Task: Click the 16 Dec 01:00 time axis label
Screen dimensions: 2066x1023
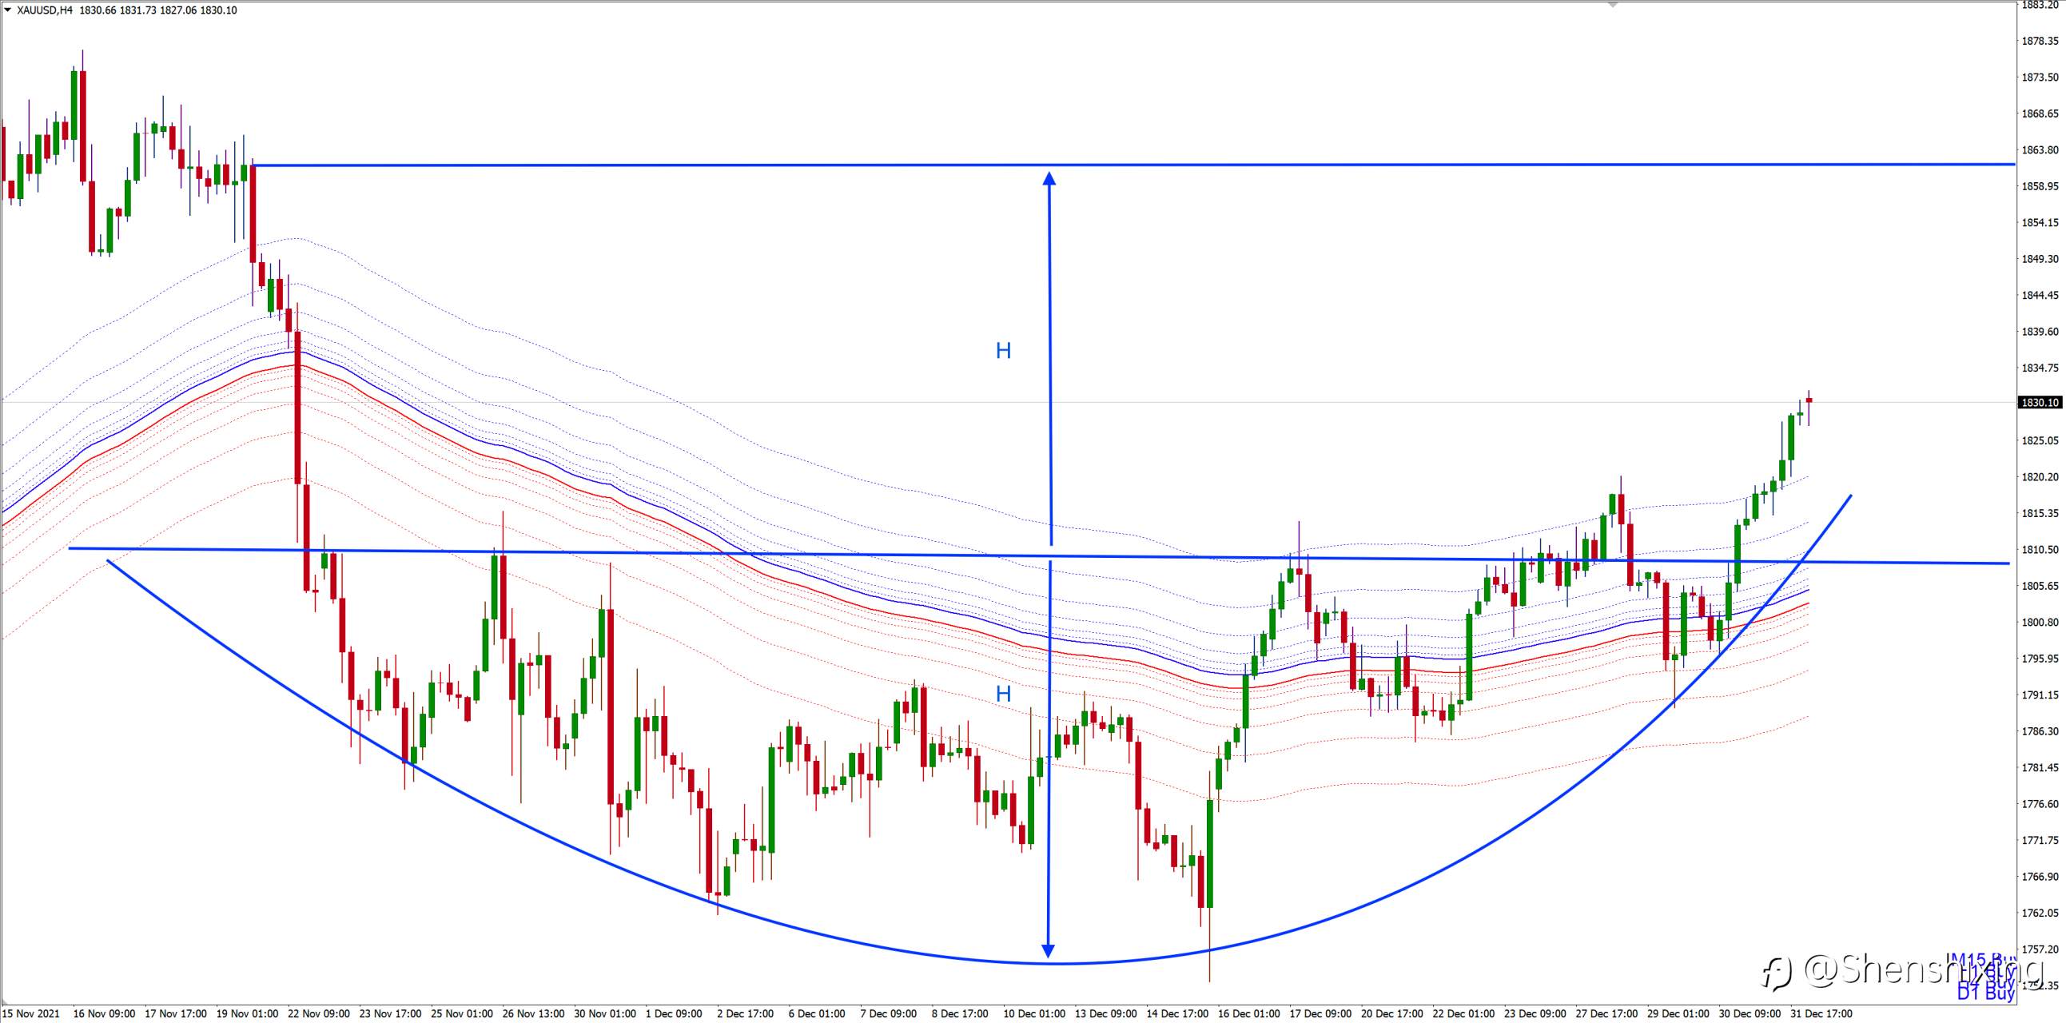Action: tap(1248, 1013)
